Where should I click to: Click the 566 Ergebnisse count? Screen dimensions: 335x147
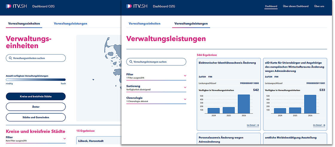(x=207, y=55)
